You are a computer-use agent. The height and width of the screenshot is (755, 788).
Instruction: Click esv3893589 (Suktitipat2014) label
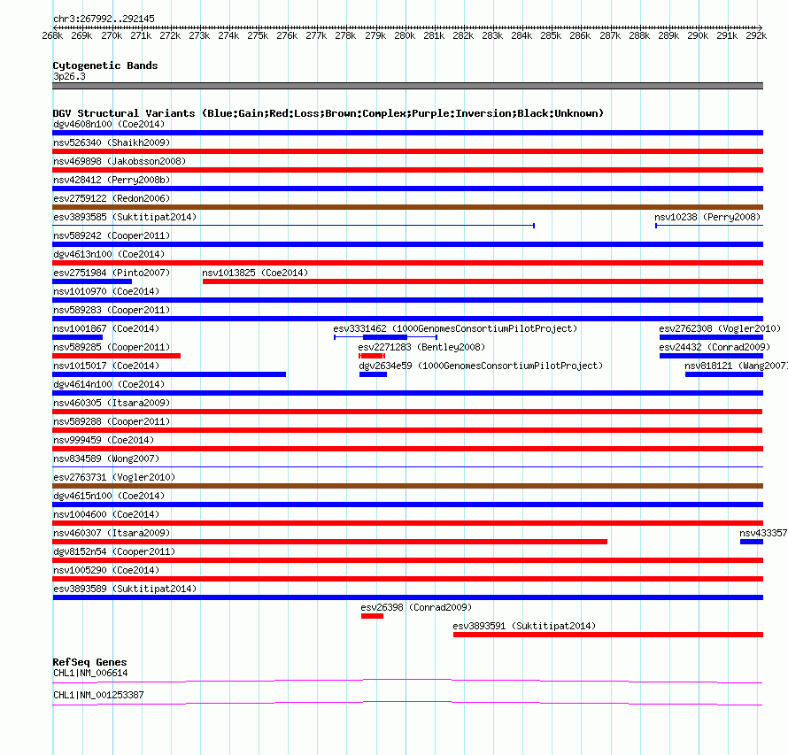click(x=125, y=589)
